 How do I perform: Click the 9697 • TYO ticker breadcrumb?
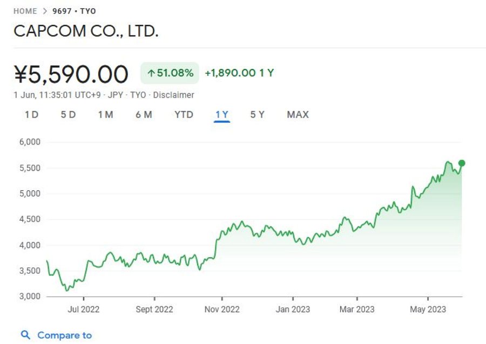(x=74, y=11)
